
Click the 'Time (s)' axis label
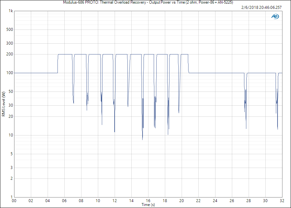coord(148,205)
